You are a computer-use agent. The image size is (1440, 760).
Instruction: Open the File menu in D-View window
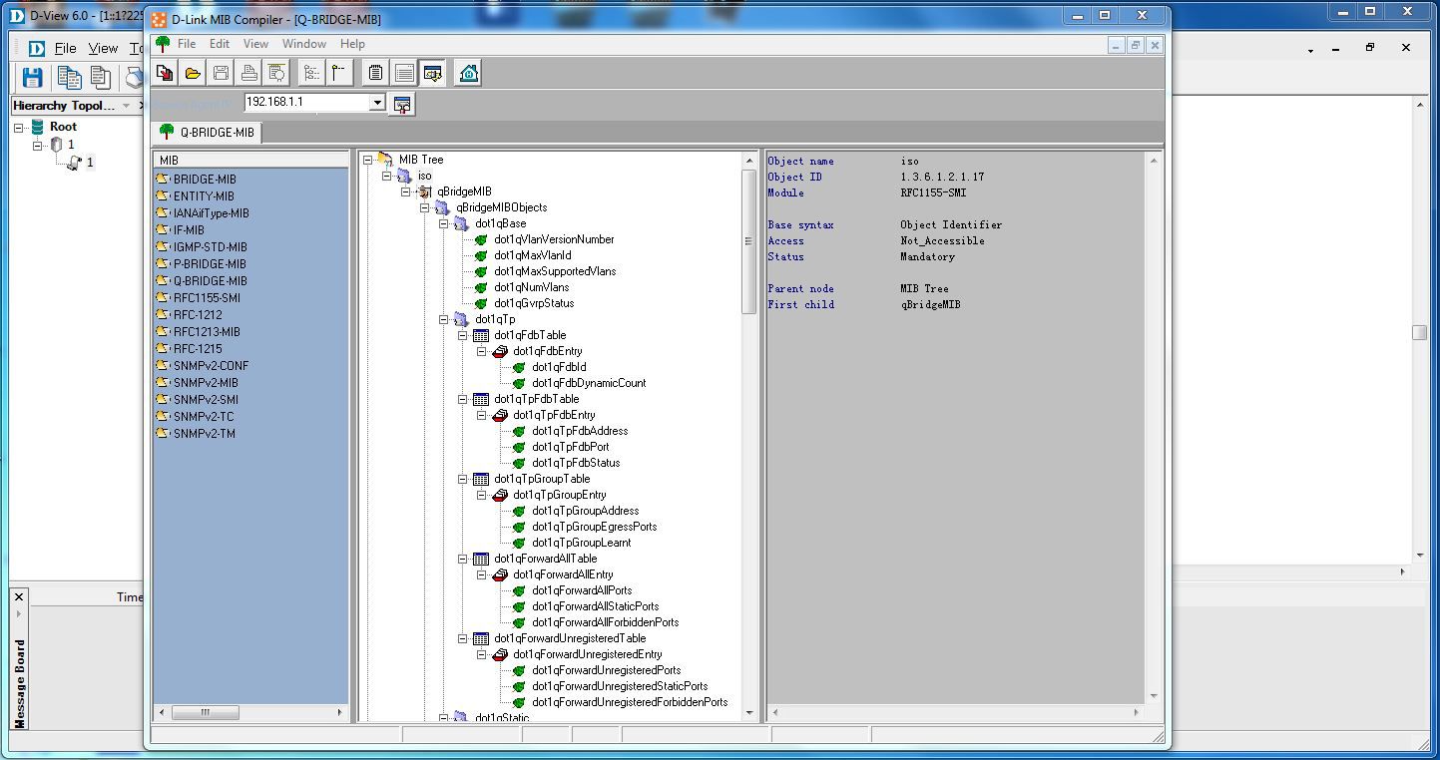66,48
